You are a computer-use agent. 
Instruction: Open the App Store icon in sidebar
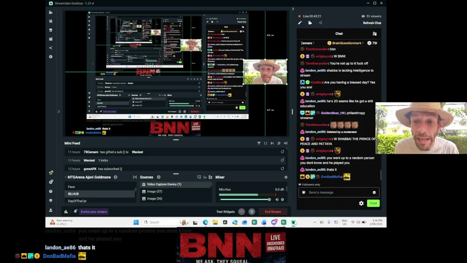point(51,30)
